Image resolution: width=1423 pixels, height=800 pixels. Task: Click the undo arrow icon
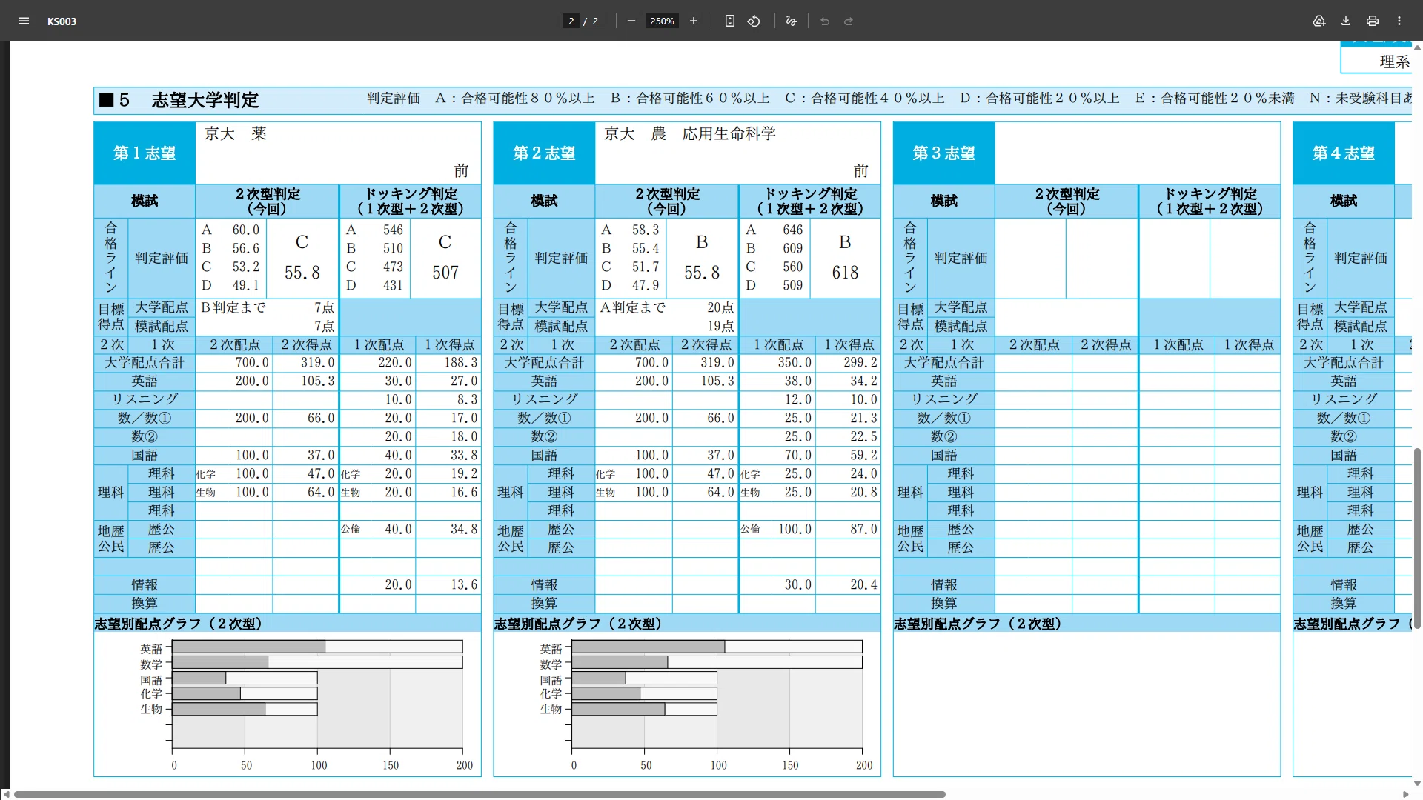click(x=825, y=21)
